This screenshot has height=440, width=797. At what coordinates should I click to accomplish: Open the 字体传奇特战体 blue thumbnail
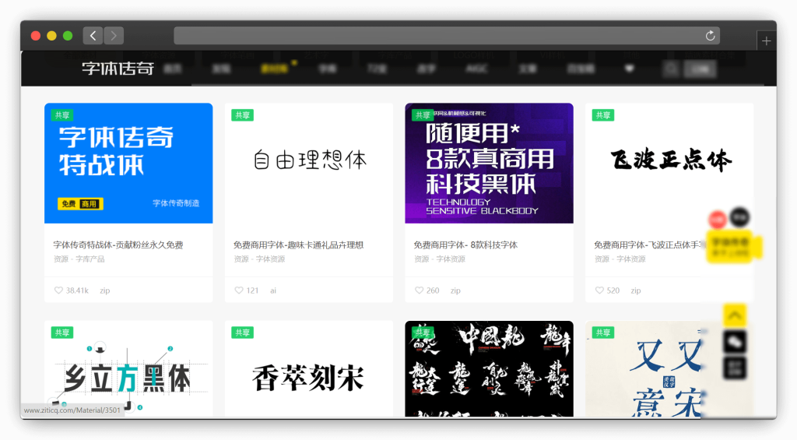coord(128,164)
